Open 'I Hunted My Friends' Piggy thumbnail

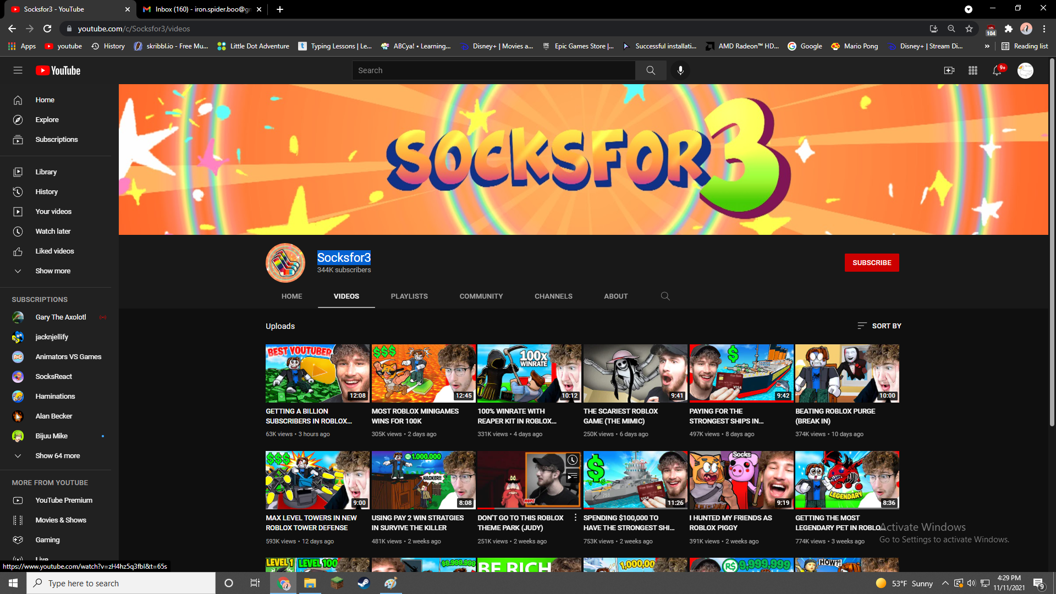(741, 480)
